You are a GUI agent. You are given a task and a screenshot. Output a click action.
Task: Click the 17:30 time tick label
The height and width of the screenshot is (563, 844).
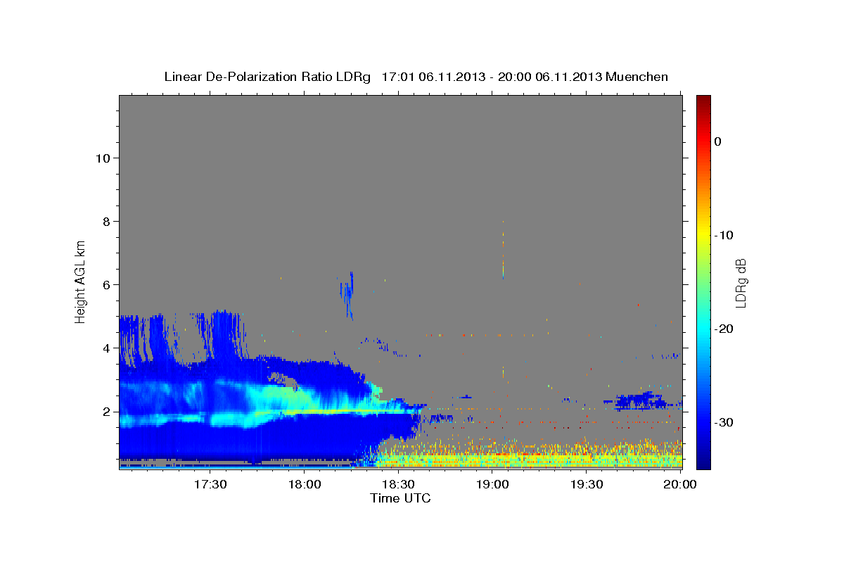[x=212, y=484]
